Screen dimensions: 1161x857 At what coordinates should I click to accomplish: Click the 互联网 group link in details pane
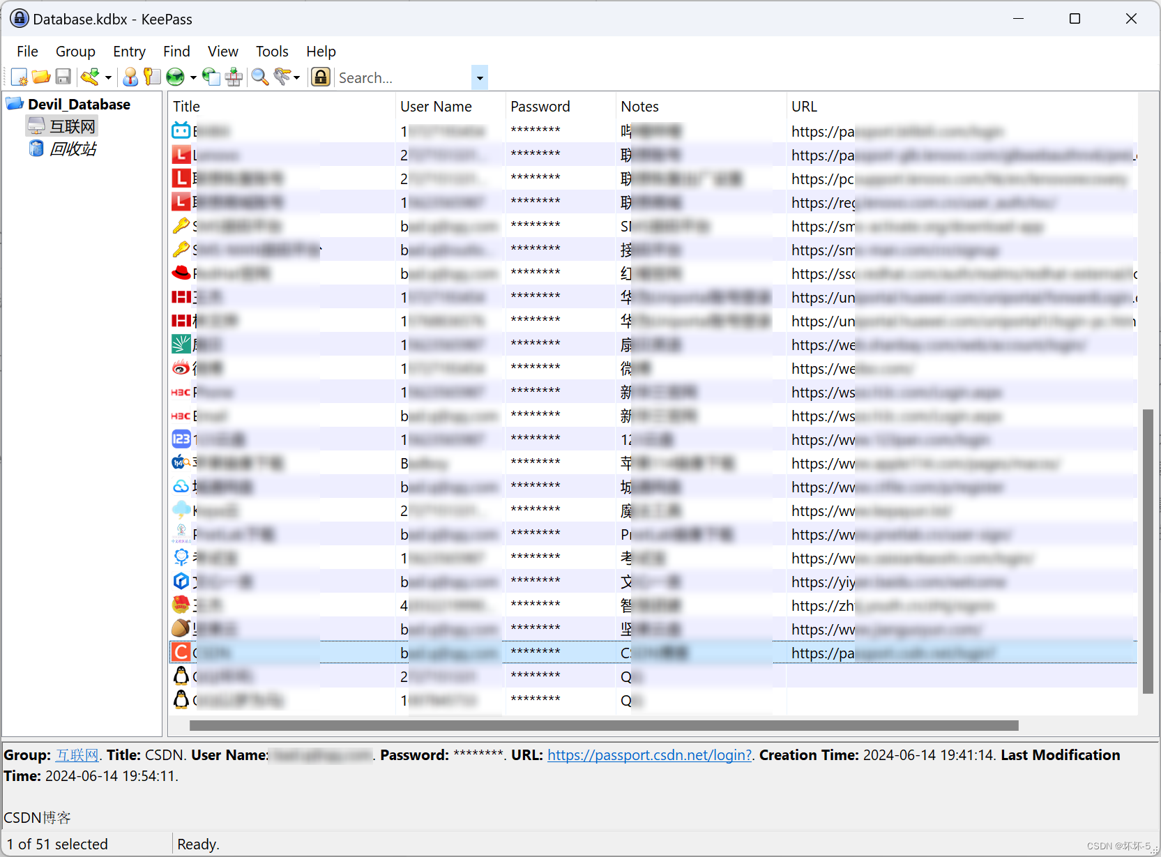pyautogui.click(x=77, y=754)
